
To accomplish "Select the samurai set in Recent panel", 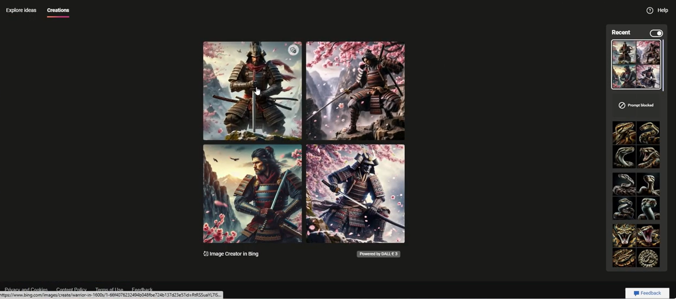I will [x=636, y=64].
